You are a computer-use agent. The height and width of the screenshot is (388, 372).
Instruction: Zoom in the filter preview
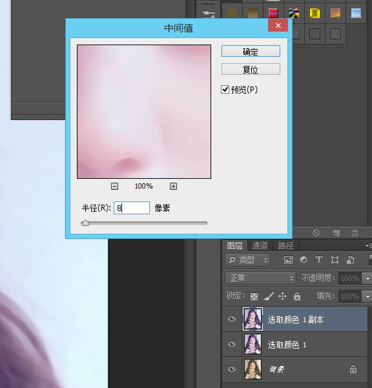(x=173, y=186)
